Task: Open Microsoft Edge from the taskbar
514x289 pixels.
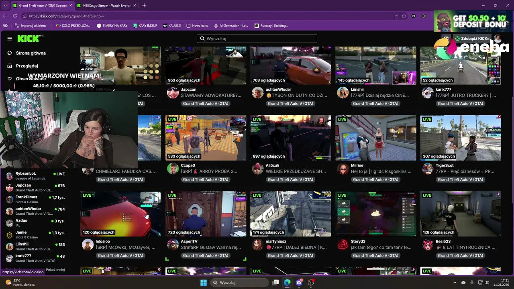Action: [287, 283]
